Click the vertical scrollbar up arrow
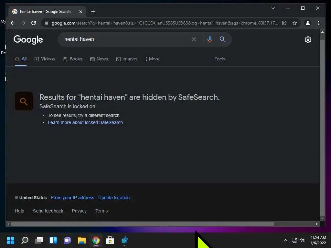Viewport: 331px width, 248px height. pyautogui.click(x=322, y=32)
